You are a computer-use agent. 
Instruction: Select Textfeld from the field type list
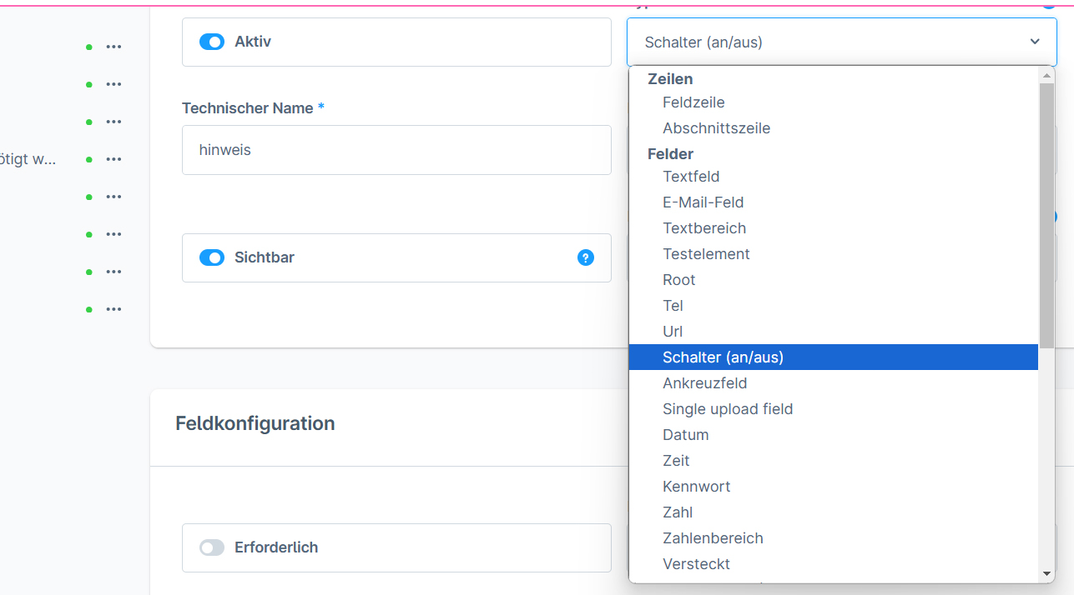691,177
